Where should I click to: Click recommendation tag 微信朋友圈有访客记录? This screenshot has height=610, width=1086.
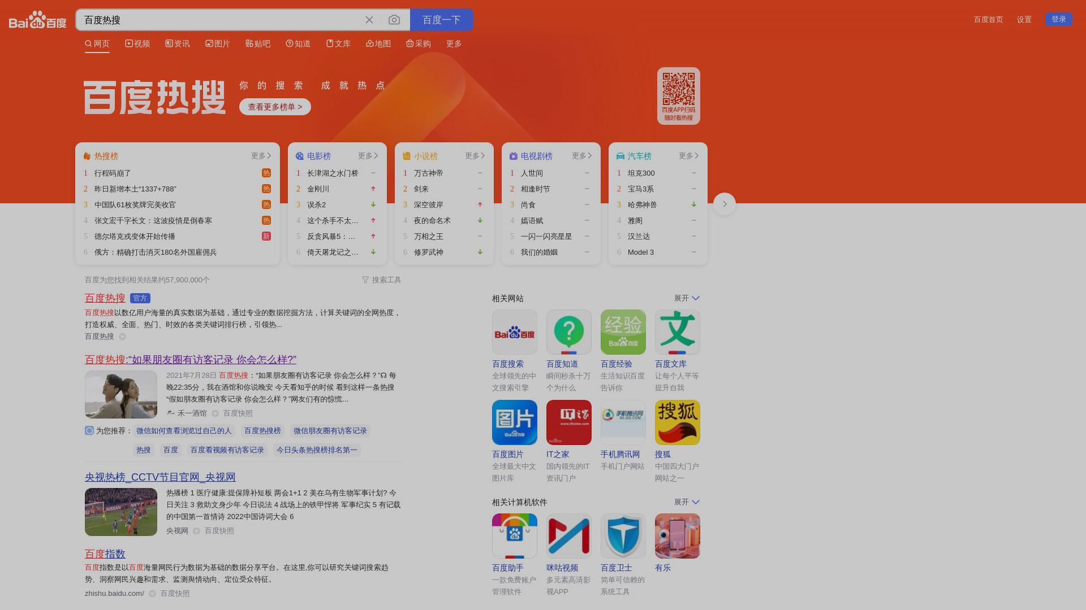point(330,431)
